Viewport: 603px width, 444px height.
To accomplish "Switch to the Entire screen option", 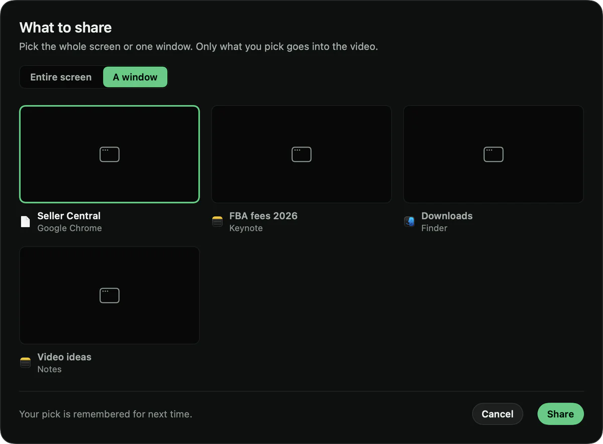I will 61,77.
